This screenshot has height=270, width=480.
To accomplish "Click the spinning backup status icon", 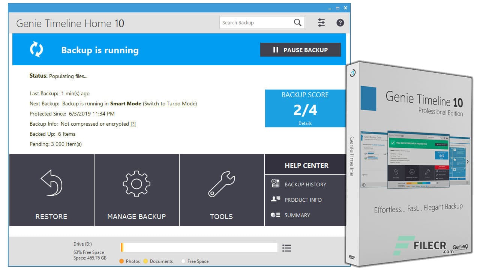I will coord(36,49).
